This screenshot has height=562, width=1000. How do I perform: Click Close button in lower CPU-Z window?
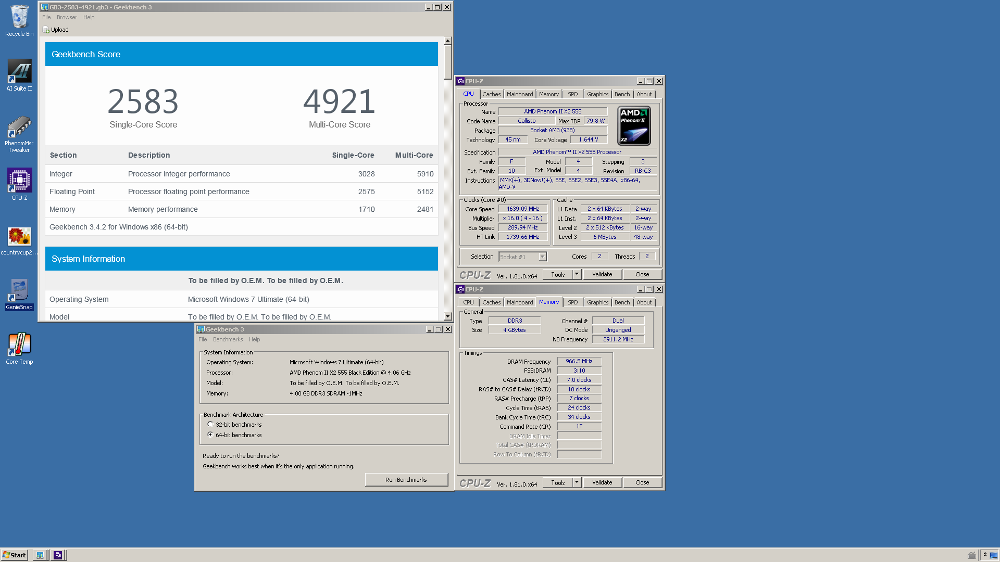pos(642,482)
